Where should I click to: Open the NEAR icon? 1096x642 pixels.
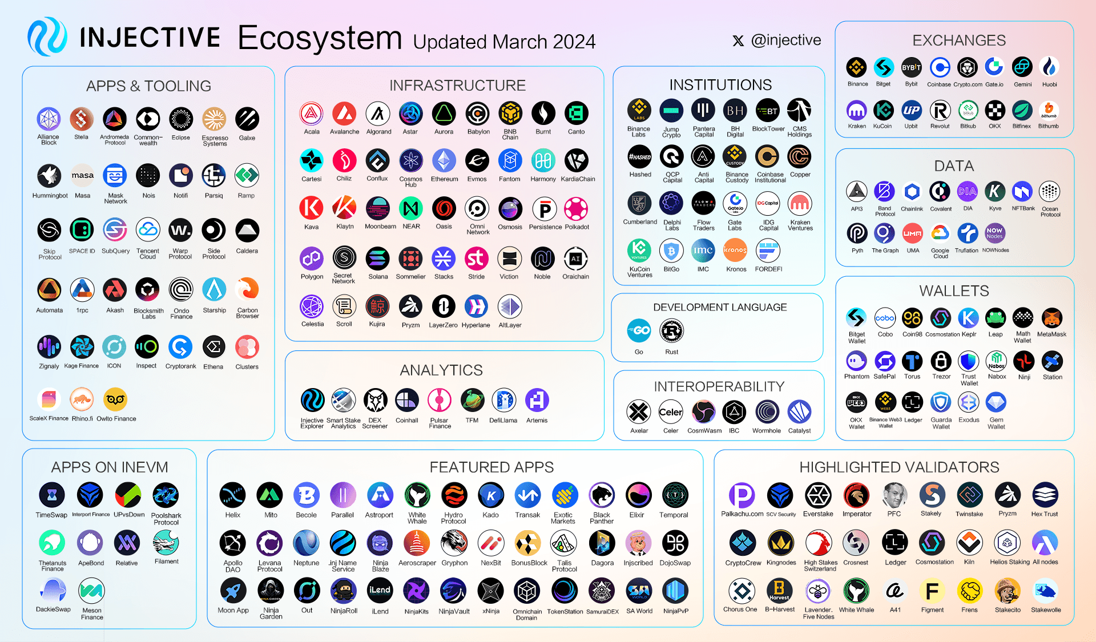coord(410,208)
